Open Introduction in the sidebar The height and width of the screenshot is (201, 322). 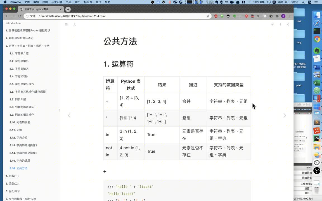13,23
